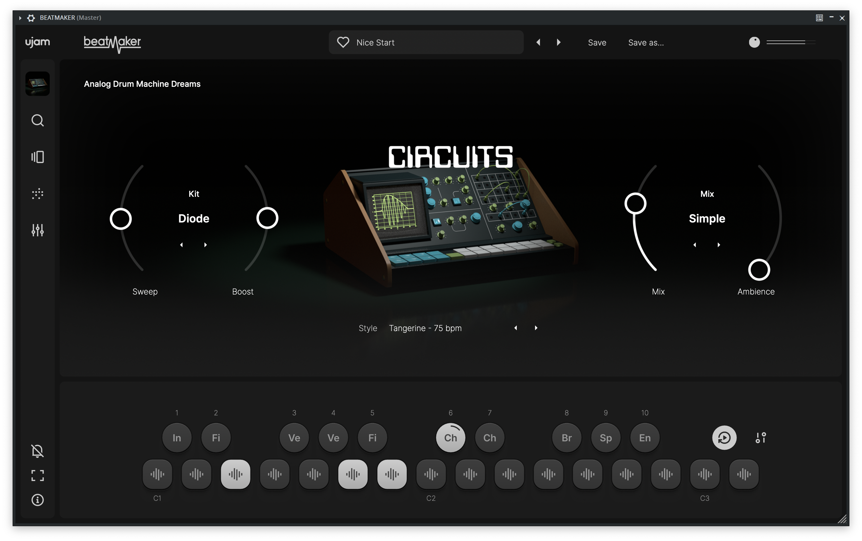Image resolution: width=862 pixels, height=541 pixels.
Task: Trigger pattern 7 Ch pad
Action: tap(490, 438)
